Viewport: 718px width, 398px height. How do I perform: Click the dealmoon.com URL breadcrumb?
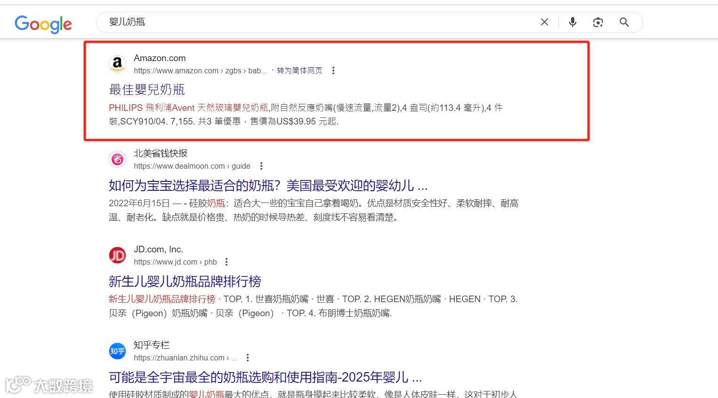click(x=192, y=166)
